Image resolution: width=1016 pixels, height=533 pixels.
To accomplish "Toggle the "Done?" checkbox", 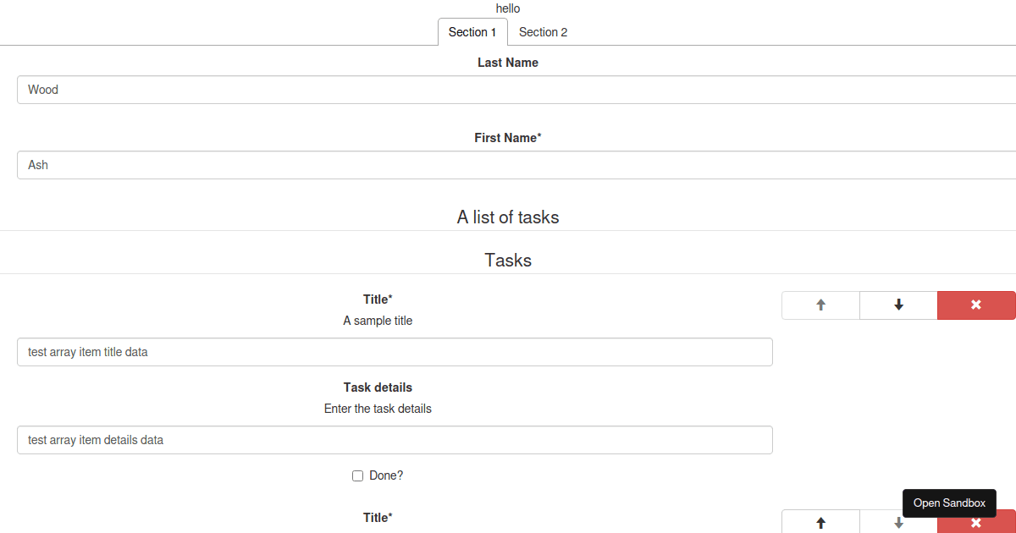I will click(x=357, y=475).
